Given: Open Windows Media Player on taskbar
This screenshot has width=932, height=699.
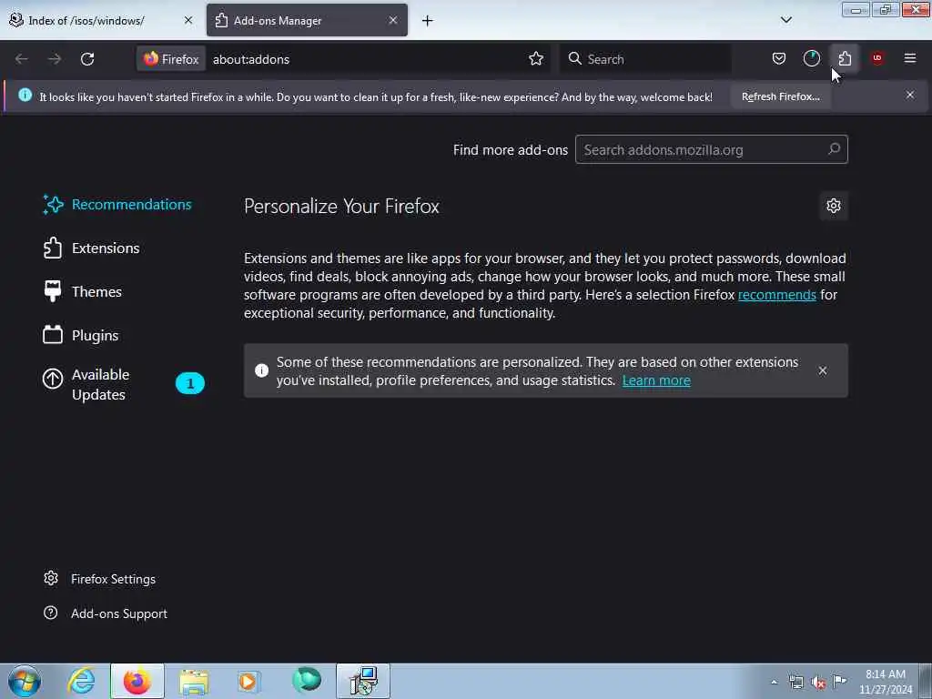Looking at the screenshot, I should pos(248,681).
